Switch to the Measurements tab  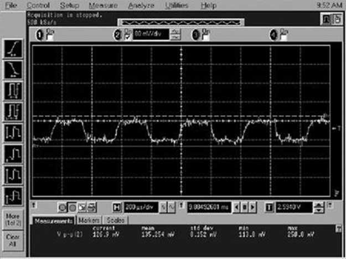(x=54, y=221)
